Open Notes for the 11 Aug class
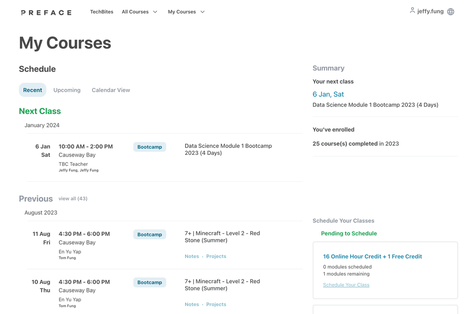The height and width of the screenshot is (314, 466). pyautogui.click(x=192, y=256)
